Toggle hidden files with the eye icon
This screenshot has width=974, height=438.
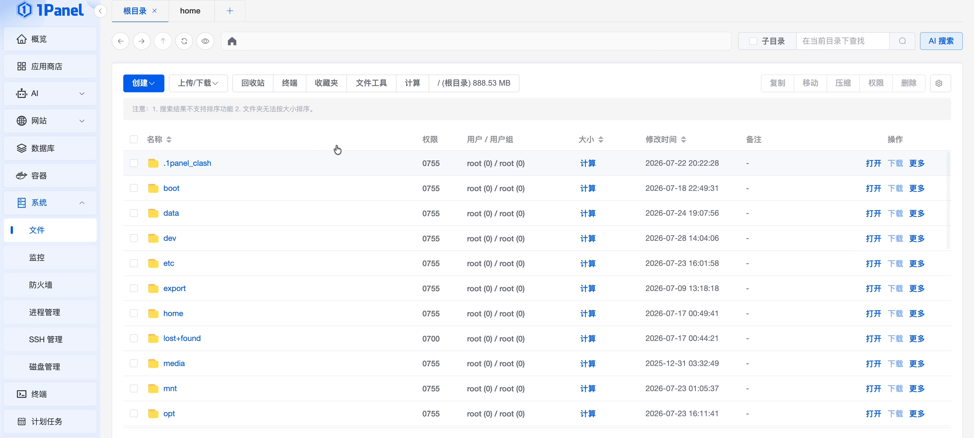pyautogui.click(x=205, y=41)
